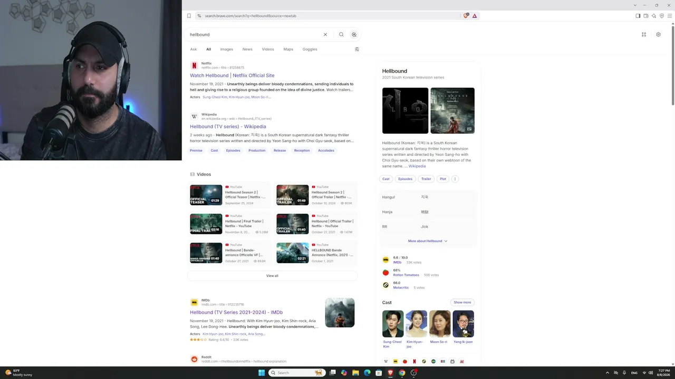The image size is (675, 379).
Task: Open Google Chrome from the taskbar
Action: tap(402, 373)
